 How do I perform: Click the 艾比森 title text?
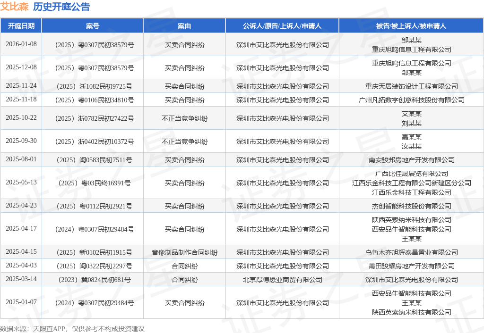[15, 7]
